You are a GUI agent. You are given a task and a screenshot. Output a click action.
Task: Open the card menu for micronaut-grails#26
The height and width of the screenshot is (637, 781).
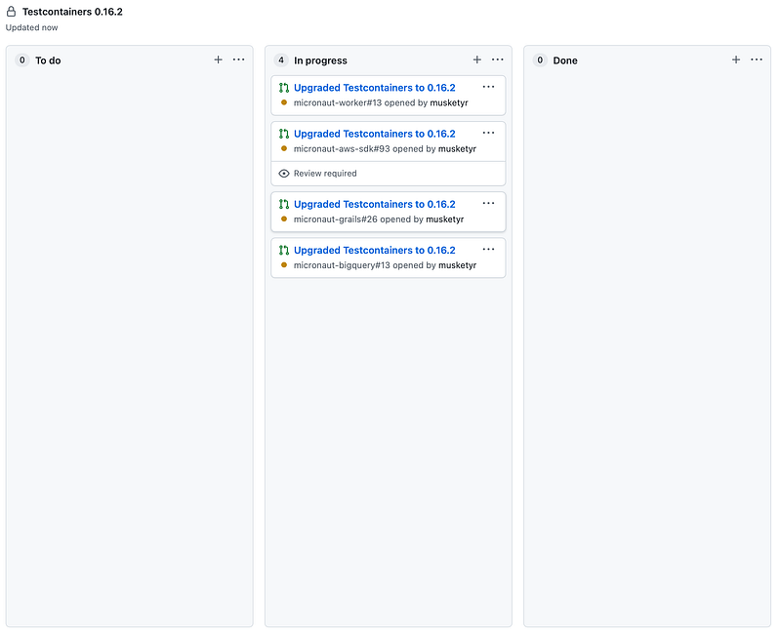(489, 203)
